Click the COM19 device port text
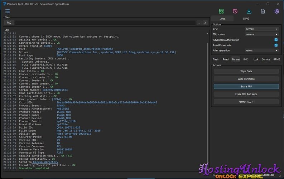Viewport: 284px width, 179px height. 48,46
